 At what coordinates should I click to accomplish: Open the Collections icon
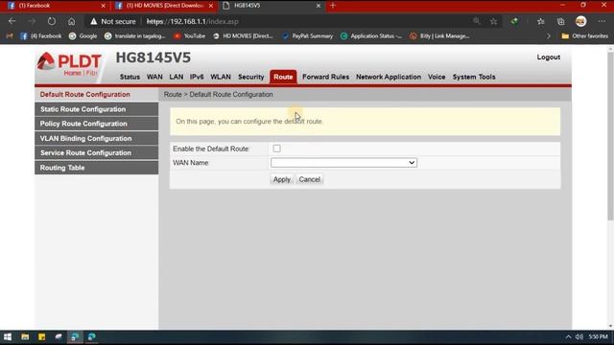tap(560, 21)
